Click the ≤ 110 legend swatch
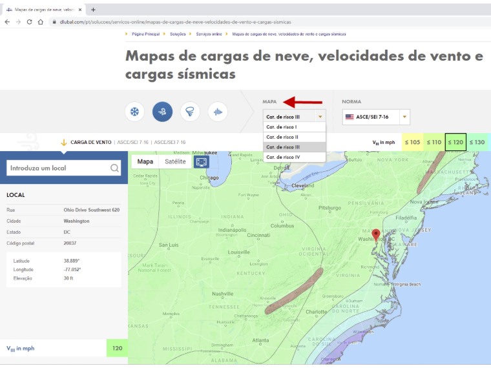The image size is (491, 368). [x=434, y=142]
